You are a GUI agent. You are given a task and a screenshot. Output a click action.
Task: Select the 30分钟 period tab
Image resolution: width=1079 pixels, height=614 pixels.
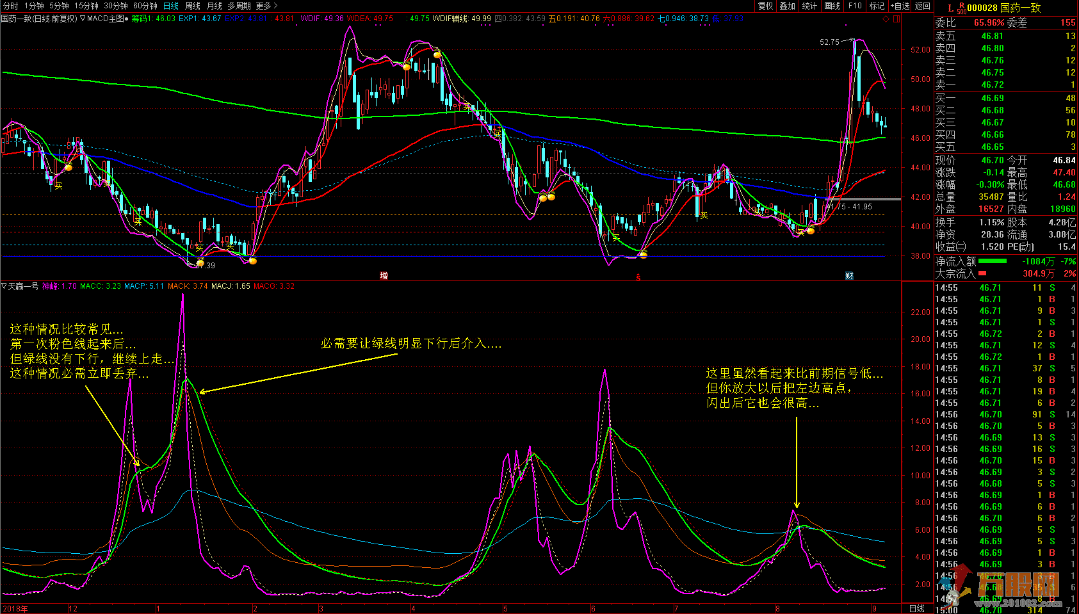(x=116, y=6)
